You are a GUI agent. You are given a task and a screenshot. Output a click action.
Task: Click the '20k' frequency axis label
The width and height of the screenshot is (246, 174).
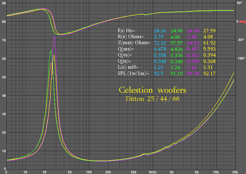pos(235,172)
